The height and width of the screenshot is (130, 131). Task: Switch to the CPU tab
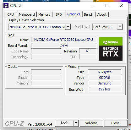(x=10, y=14)
